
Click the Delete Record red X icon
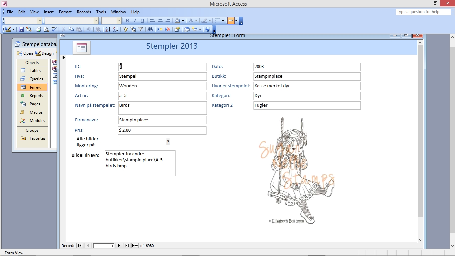pyautogui.click(x=168, y=29)
